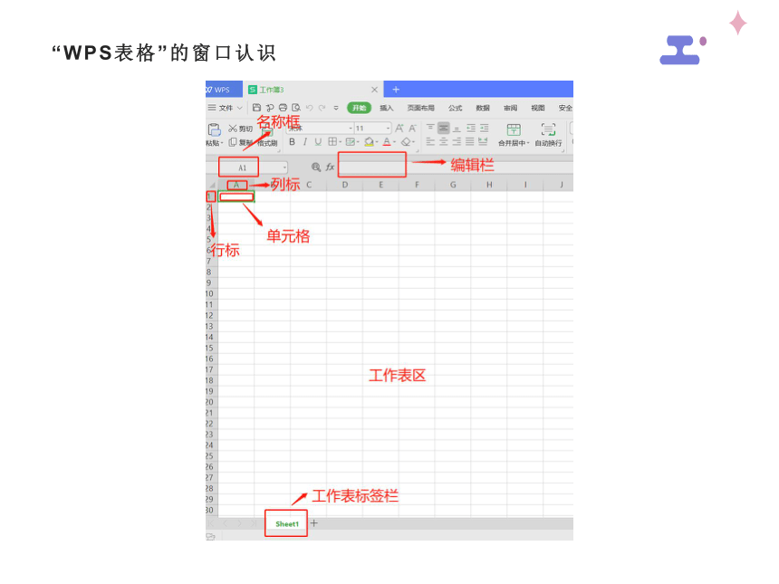Click the increase indent icon

pos(485,129)
